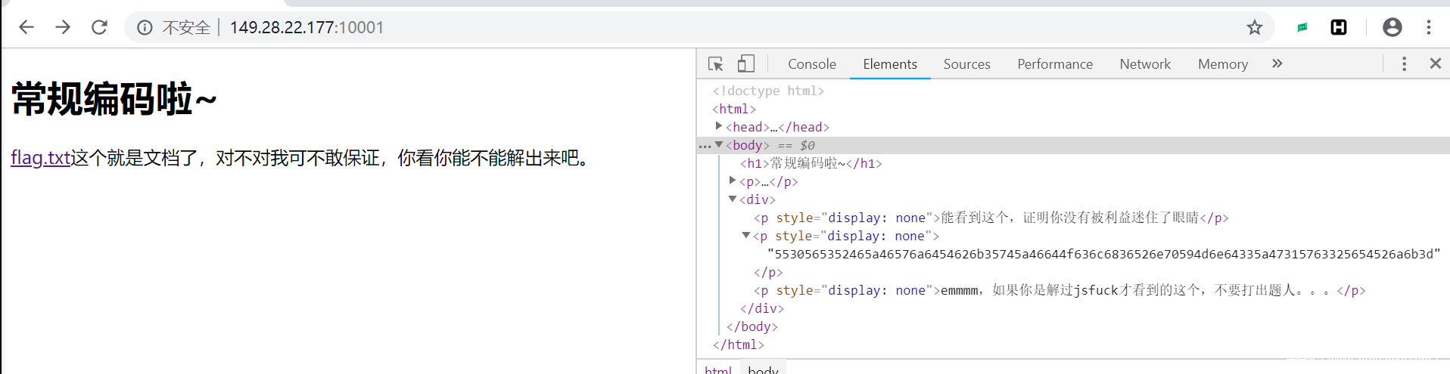The width and height of the screenshot is (1450, 374).
Task: Click the black H extension icon
Action: [1339, 27]
